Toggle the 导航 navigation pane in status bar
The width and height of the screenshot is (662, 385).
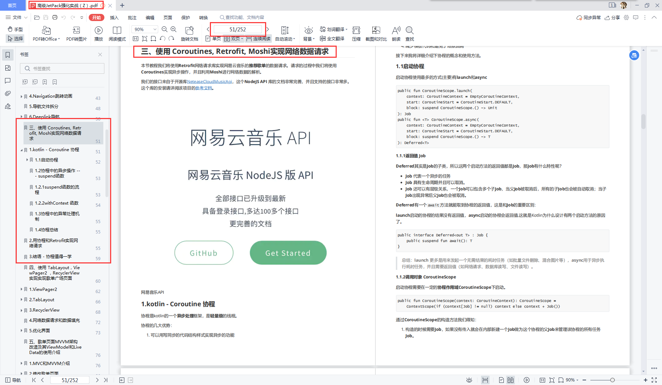tap(13, 380)
